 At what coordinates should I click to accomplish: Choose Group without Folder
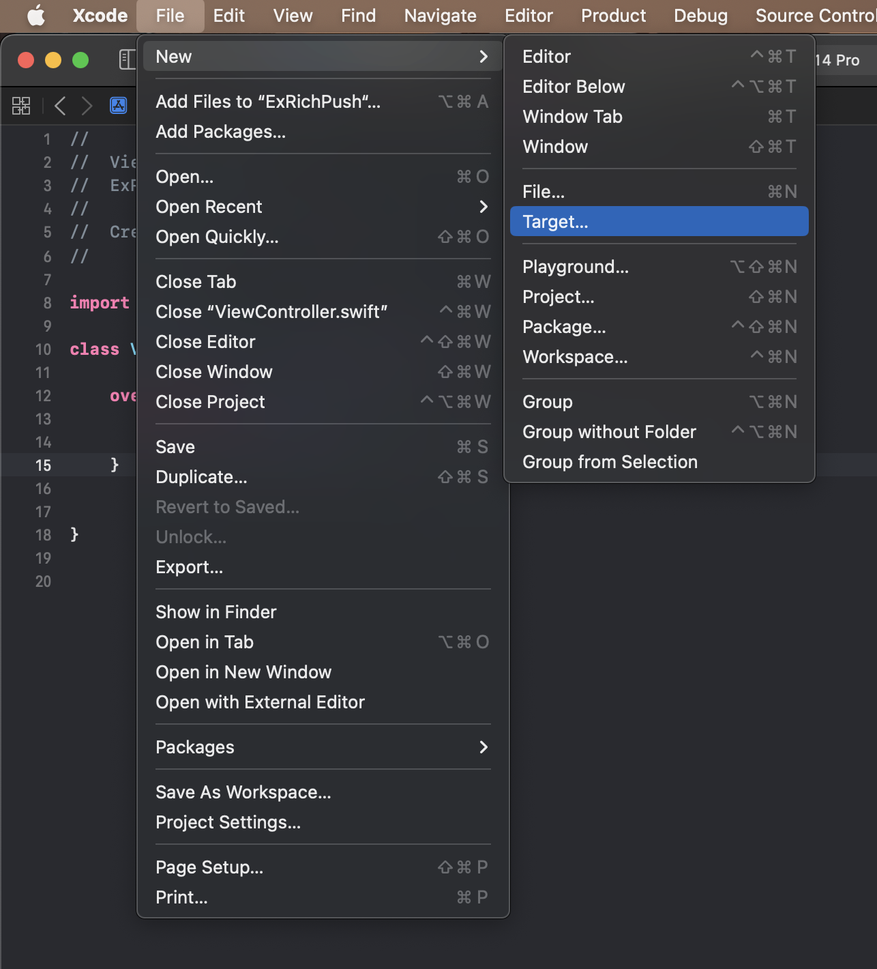pyautogui.click(x=659, y=432)
